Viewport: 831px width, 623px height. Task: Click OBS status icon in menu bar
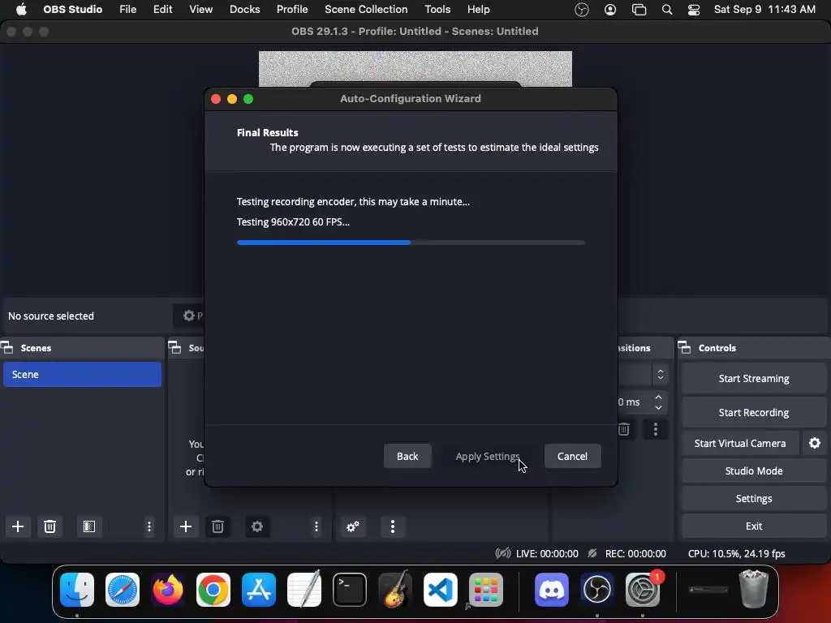point(582,10)
